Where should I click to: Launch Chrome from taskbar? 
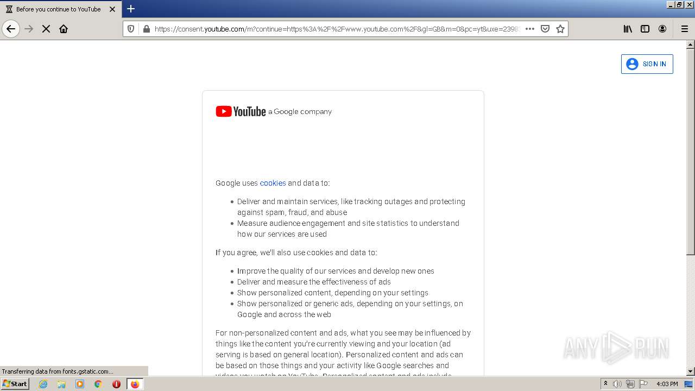click(x=98, y=384)
